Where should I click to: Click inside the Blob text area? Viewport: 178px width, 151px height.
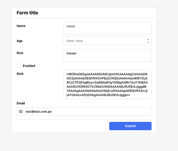coord(107,84)
